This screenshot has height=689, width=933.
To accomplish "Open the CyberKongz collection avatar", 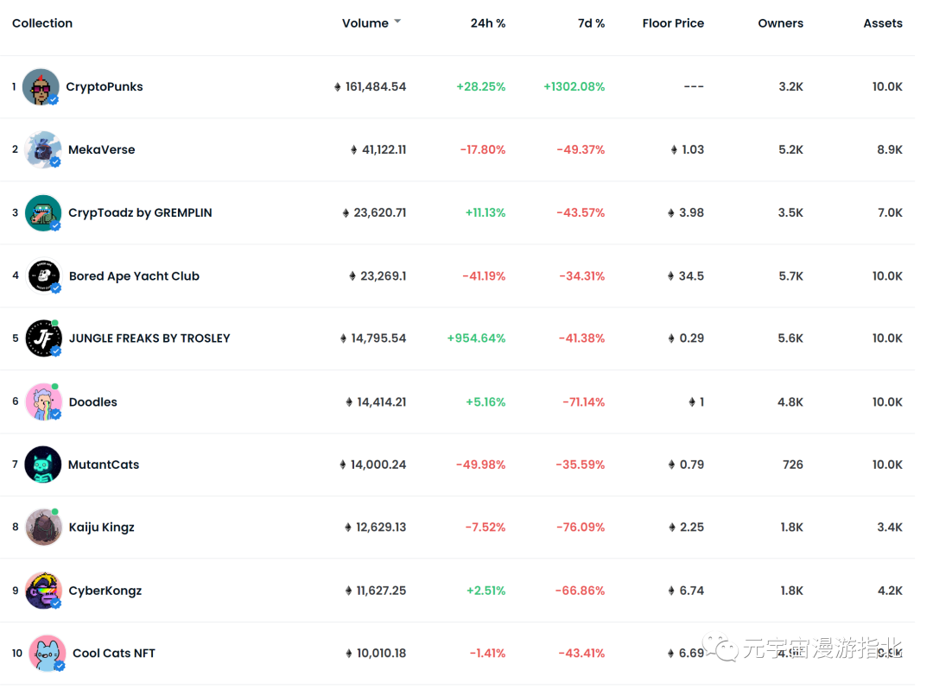I will point(43,591).
